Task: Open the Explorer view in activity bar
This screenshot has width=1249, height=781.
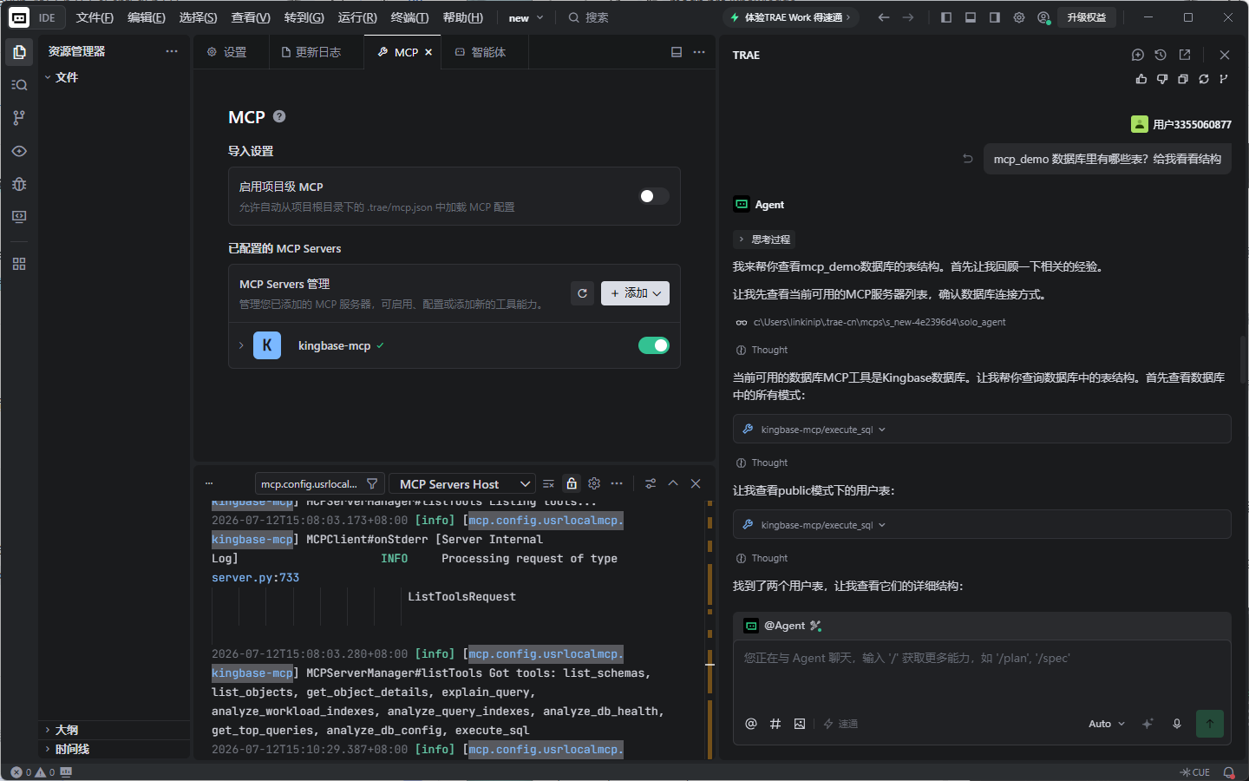Action: pos(19,52)
